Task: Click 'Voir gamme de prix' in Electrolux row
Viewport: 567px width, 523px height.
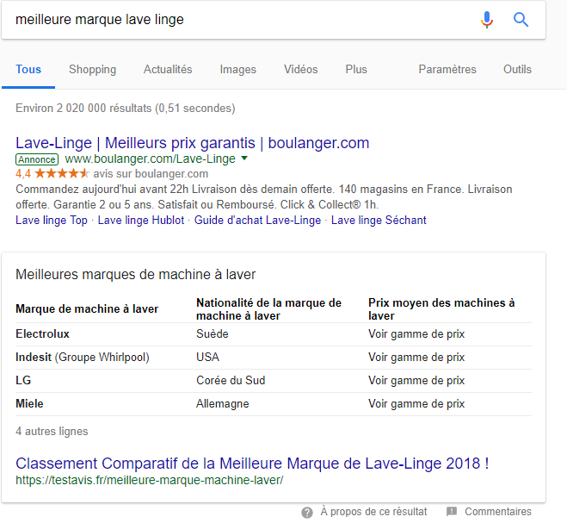Action: click(416, 334)
